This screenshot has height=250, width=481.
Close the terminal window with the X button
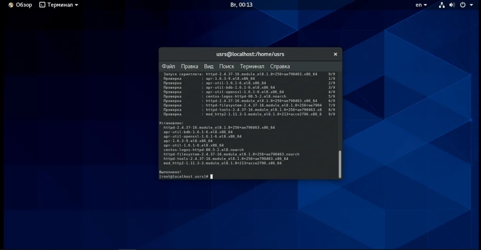click(x=335, y=54)
